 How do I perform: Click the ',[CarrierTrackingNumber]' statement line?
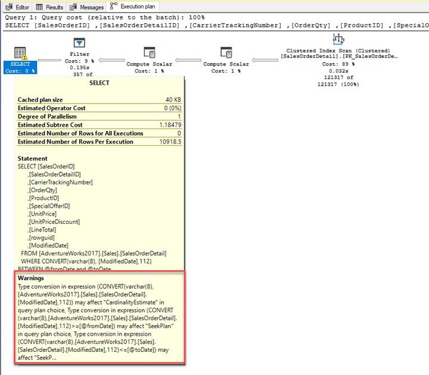tap(60, 182)
